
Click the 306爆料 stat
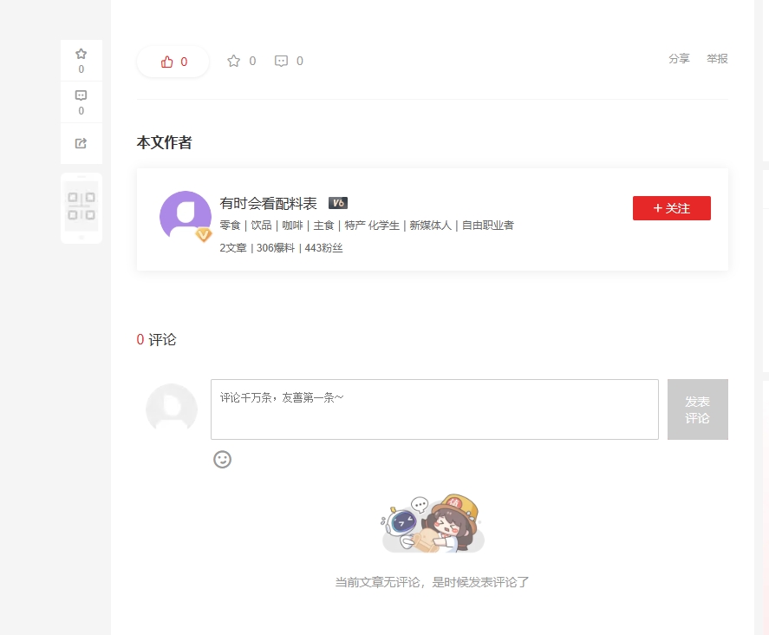[x=276, y=248]
